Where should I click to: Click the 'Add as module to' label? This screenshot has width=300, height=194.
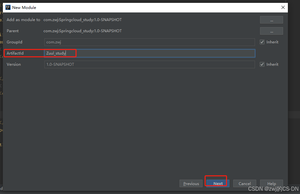click(x=23, y=20)
